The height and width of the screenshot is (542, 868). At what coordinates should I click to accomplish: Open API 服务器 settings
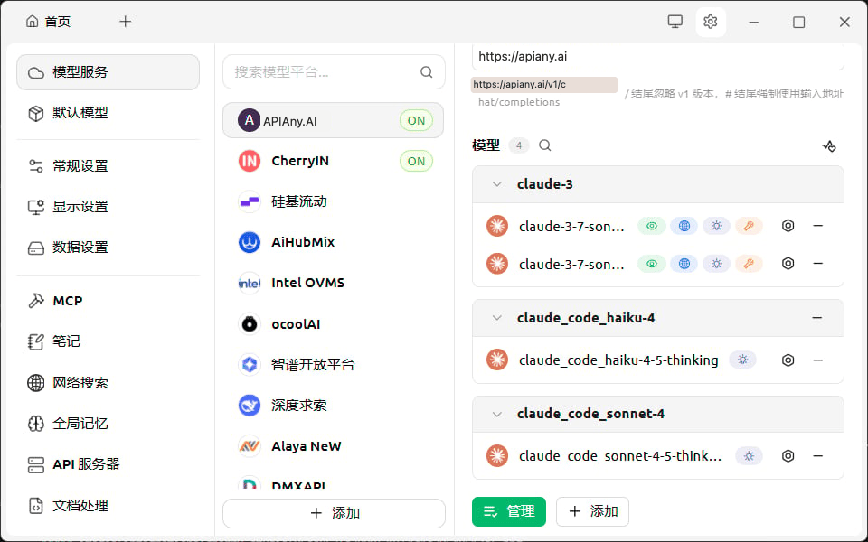[x=108, y=464]
